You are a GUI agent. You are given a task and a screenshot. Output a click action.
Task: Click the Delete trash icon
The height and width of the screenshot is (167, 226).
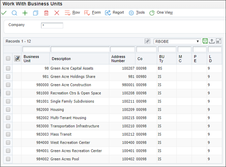[x=46, y=12]
